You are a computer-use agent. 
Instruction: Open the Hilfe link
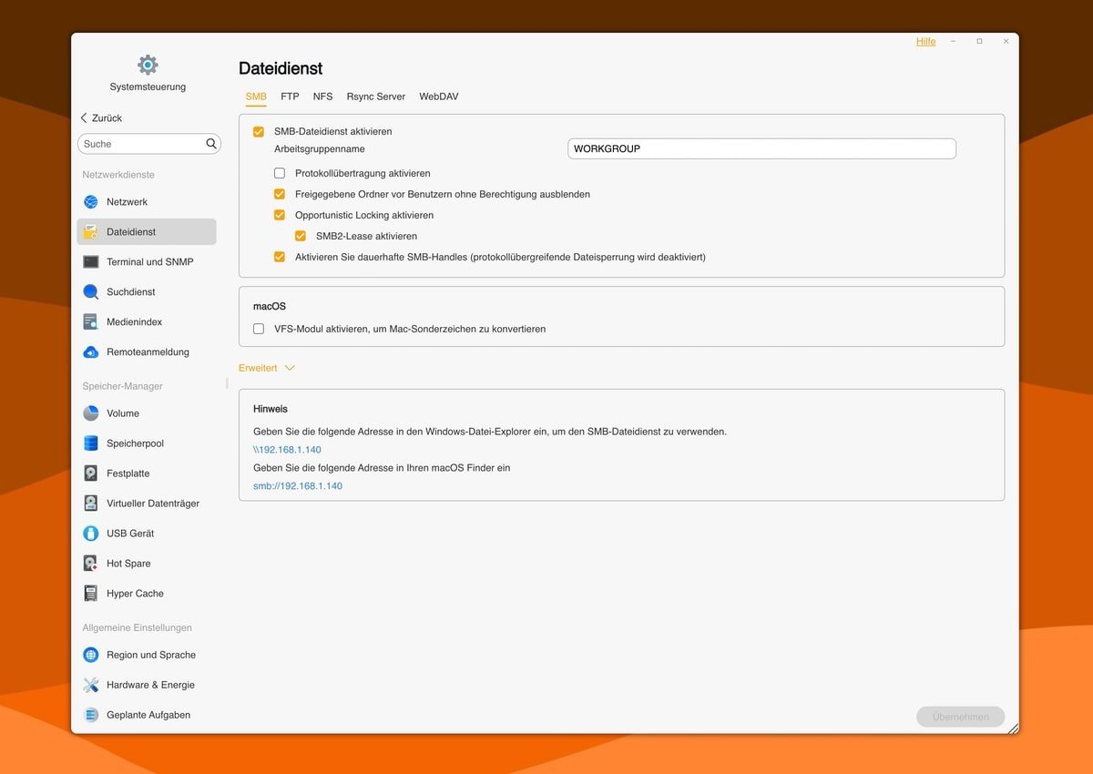(x=925, y=42)
